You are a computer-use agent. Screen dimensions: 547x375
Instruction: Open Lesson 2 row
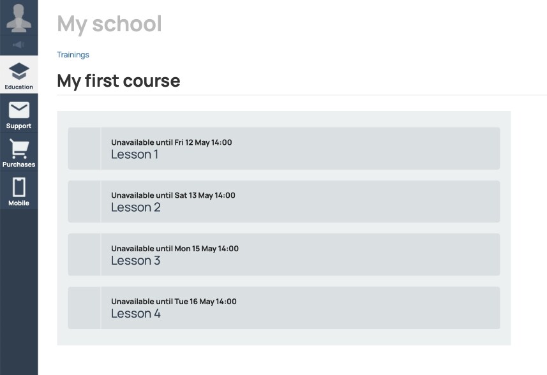tap(284, 202)
